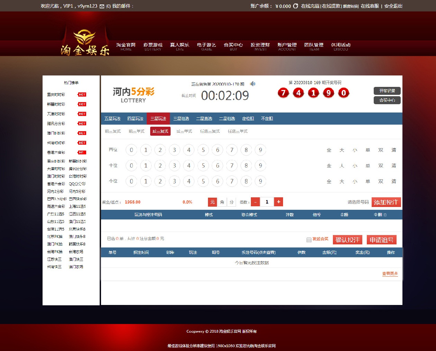The height and width of the screenshot is (351, 436).
Task: Open the 彩票游戏 navigation menu
Action: (x=153, y=46)
